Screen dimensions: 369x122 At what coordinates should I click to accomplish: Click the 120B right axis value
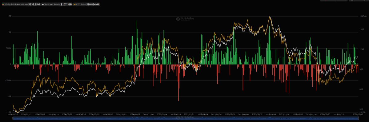pos(362,49)
